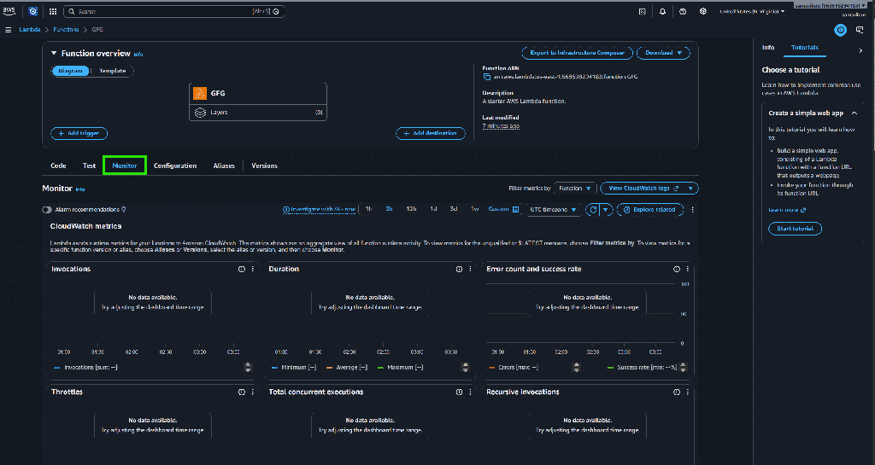
Task: Open the feedback chat icon below account name
Action: [x=860, y=30]
